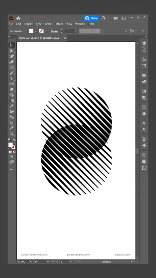Select the Type tool
The image size is (156, 278).
tap(12, 79)
